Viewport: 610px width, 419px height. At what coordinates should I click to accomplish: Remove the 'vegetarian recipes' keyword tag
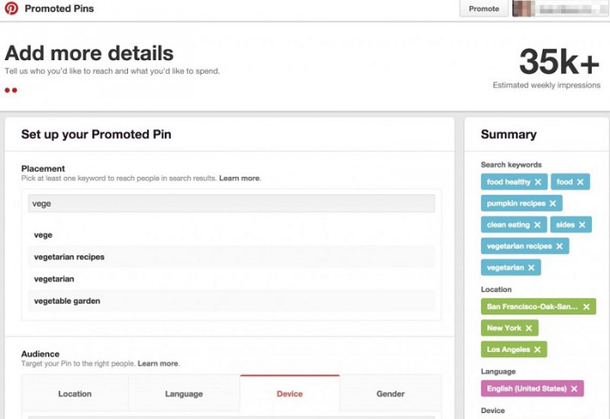[x=559, y=247]
